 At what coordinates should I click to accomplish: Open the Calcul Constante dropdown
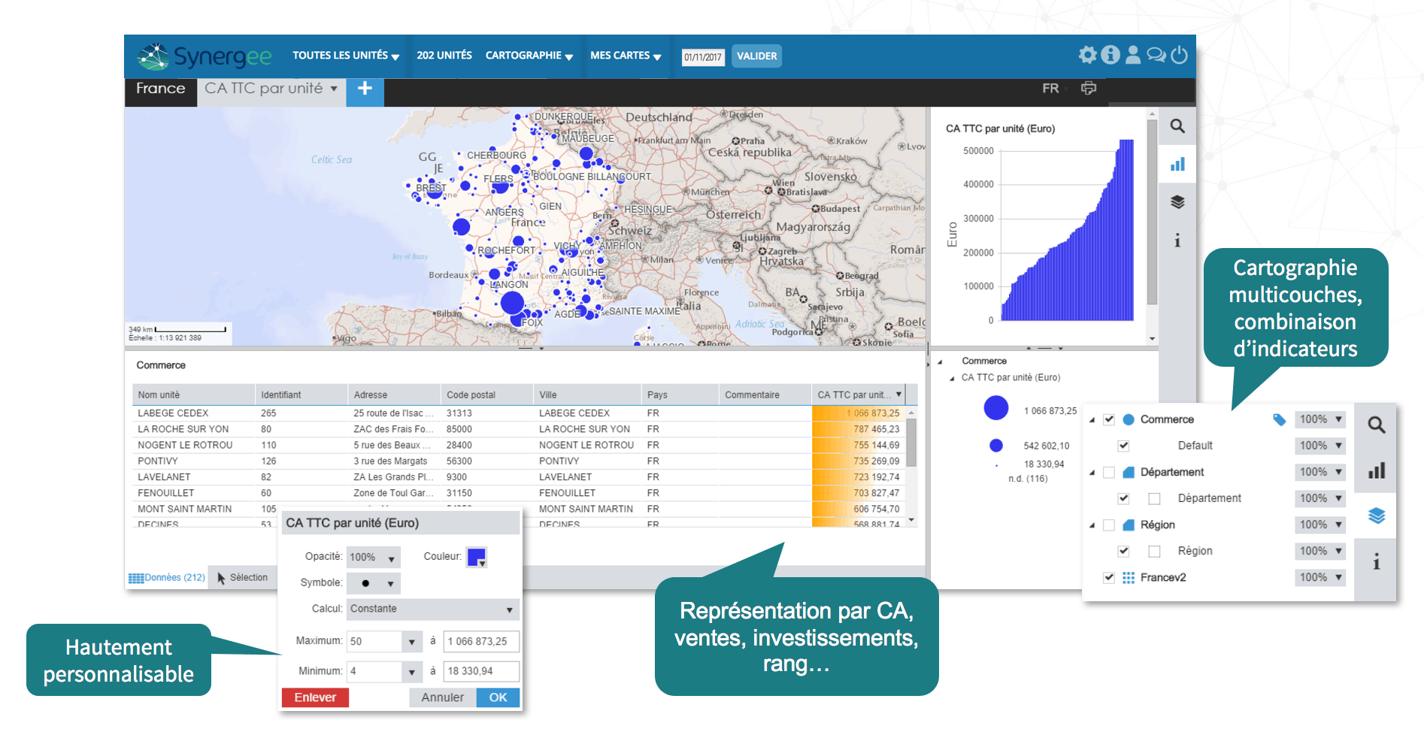(432, 609)
